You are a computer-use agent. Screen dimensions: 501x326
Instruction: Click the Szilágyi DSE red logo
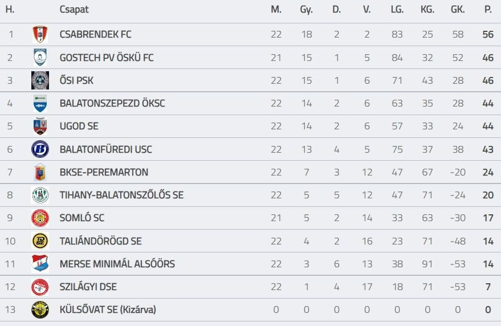[x=40, y=287]
